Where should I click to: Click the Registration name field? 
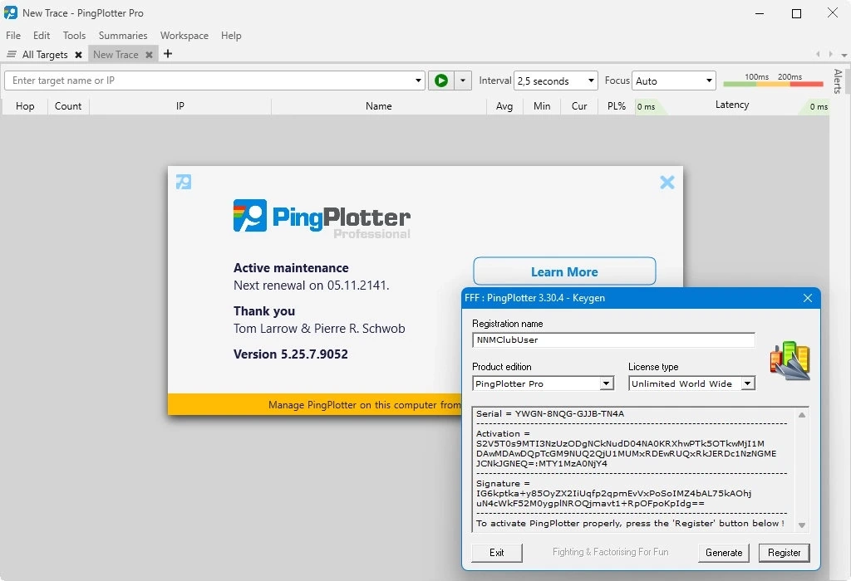click(x=613, y=340)
